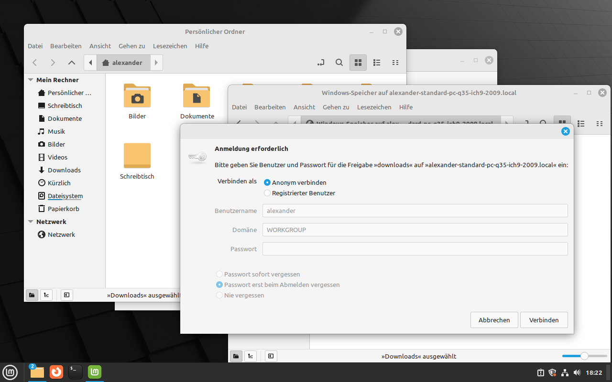
Task: Collapse the Netzwerk sidebar section
Action: (x=31, y=222)
